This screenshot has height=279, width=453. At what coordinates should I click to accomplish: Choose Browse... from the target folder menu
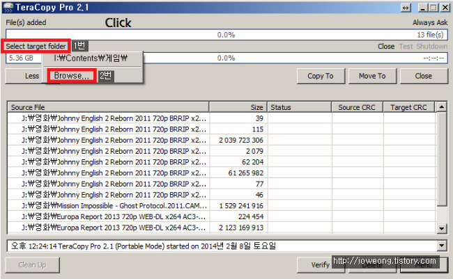pos(72,76)
